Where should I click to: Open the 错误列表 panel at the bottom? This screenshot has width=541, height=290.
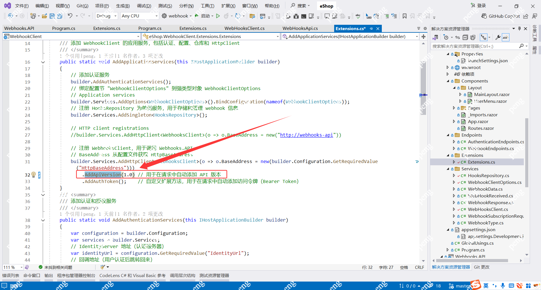coord(11,276)
